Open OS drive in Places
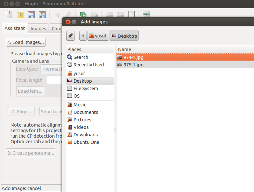The height and width of the screenshot is (192, 254). (90, 96)
